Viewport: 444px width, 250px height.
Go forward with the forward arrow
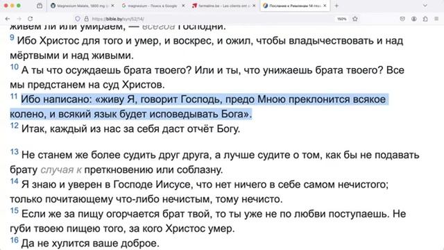(19, 19)
